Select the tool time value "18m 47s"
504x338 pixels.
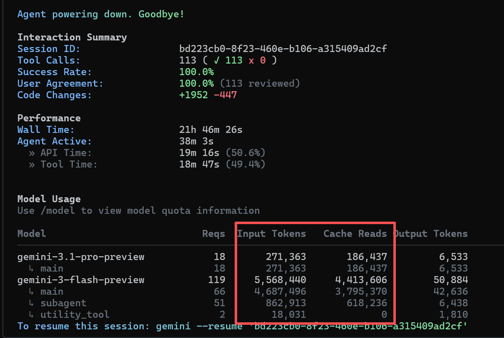coord(199,164)
